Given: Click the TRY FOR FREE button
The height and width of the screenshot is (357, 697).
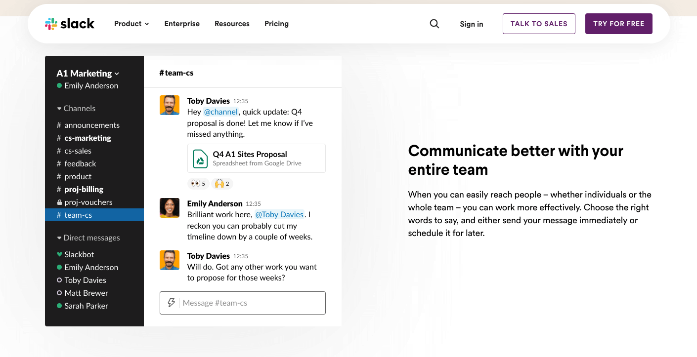Looking at the screenshot, I should click(618, 23).
